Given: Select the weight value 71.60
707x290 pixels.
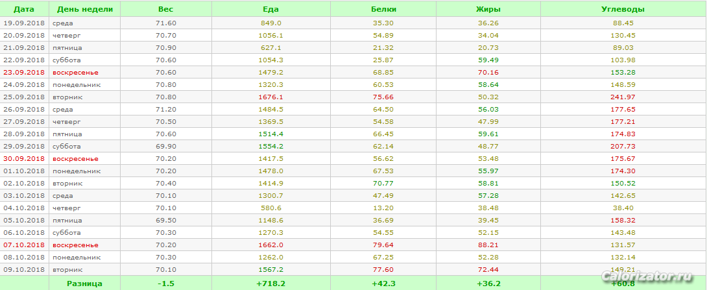Looking at the screenshot, I should [165, 23].
